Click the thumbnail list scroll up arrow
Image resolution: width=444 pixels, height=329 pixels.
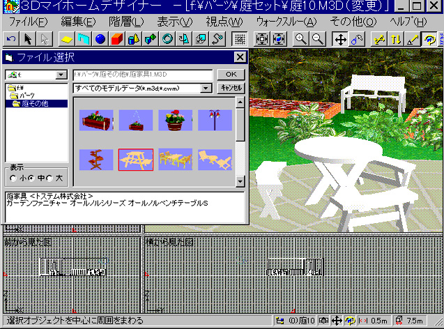pyautogui.click(x=240, y=102)
